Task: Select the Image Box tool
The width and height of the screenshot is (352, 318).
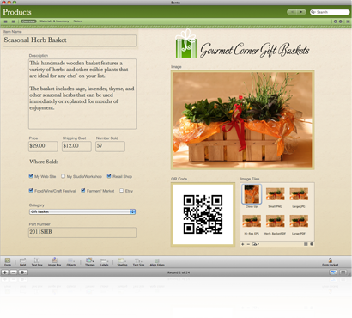Action: (54, 261)
